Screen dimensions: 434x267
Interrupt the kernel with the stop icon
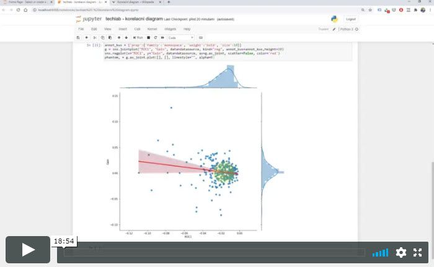[x=148, y=38]
